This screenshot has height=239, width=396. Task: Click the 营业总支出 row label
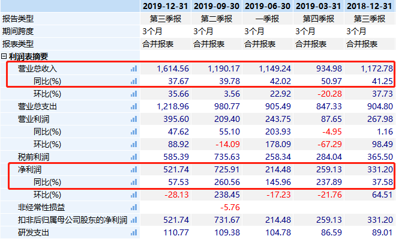(37, 107)
